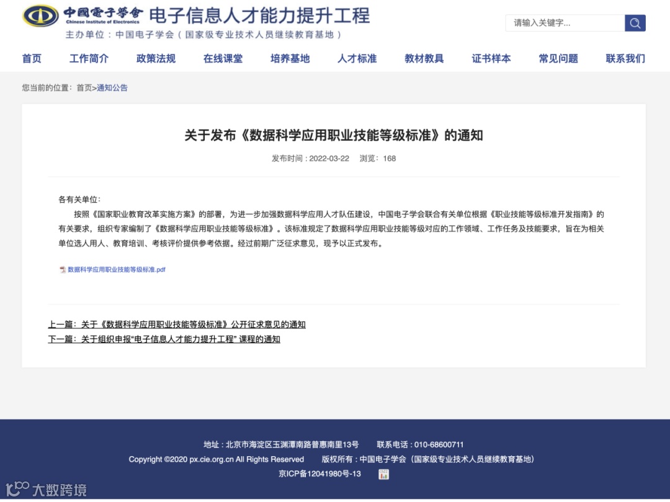Viewport: 670px width, 502px height.
Task: Click the header title 电子信息人才能力提升工程
Action: coord(259,15)
